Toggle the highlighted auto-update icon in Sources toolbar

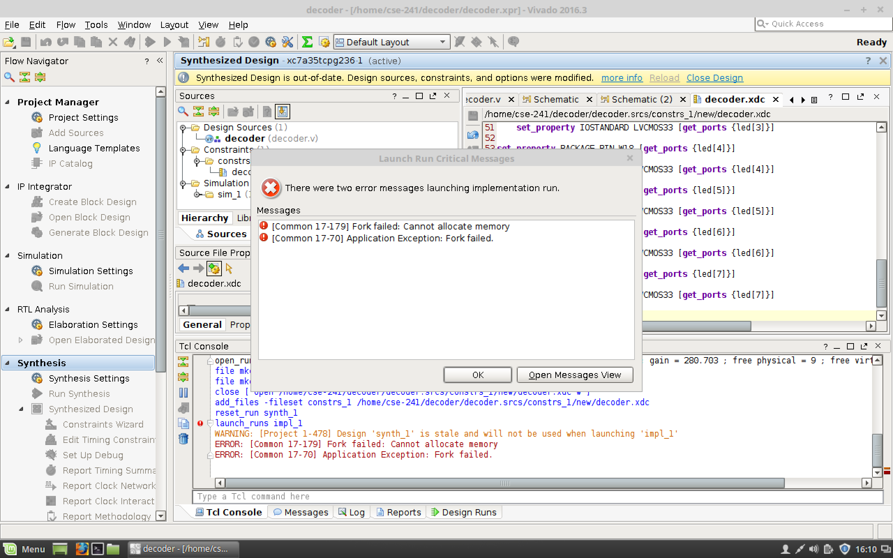282,112
